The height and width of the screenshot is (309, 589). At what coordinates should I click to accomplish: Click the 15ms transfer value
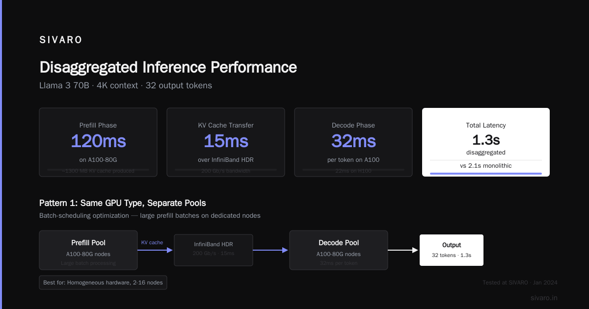(226, 141)
